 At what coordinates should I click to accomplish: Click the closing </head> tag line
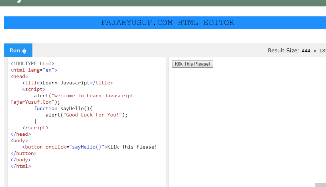pyautogui.click(x=20, y=134)
